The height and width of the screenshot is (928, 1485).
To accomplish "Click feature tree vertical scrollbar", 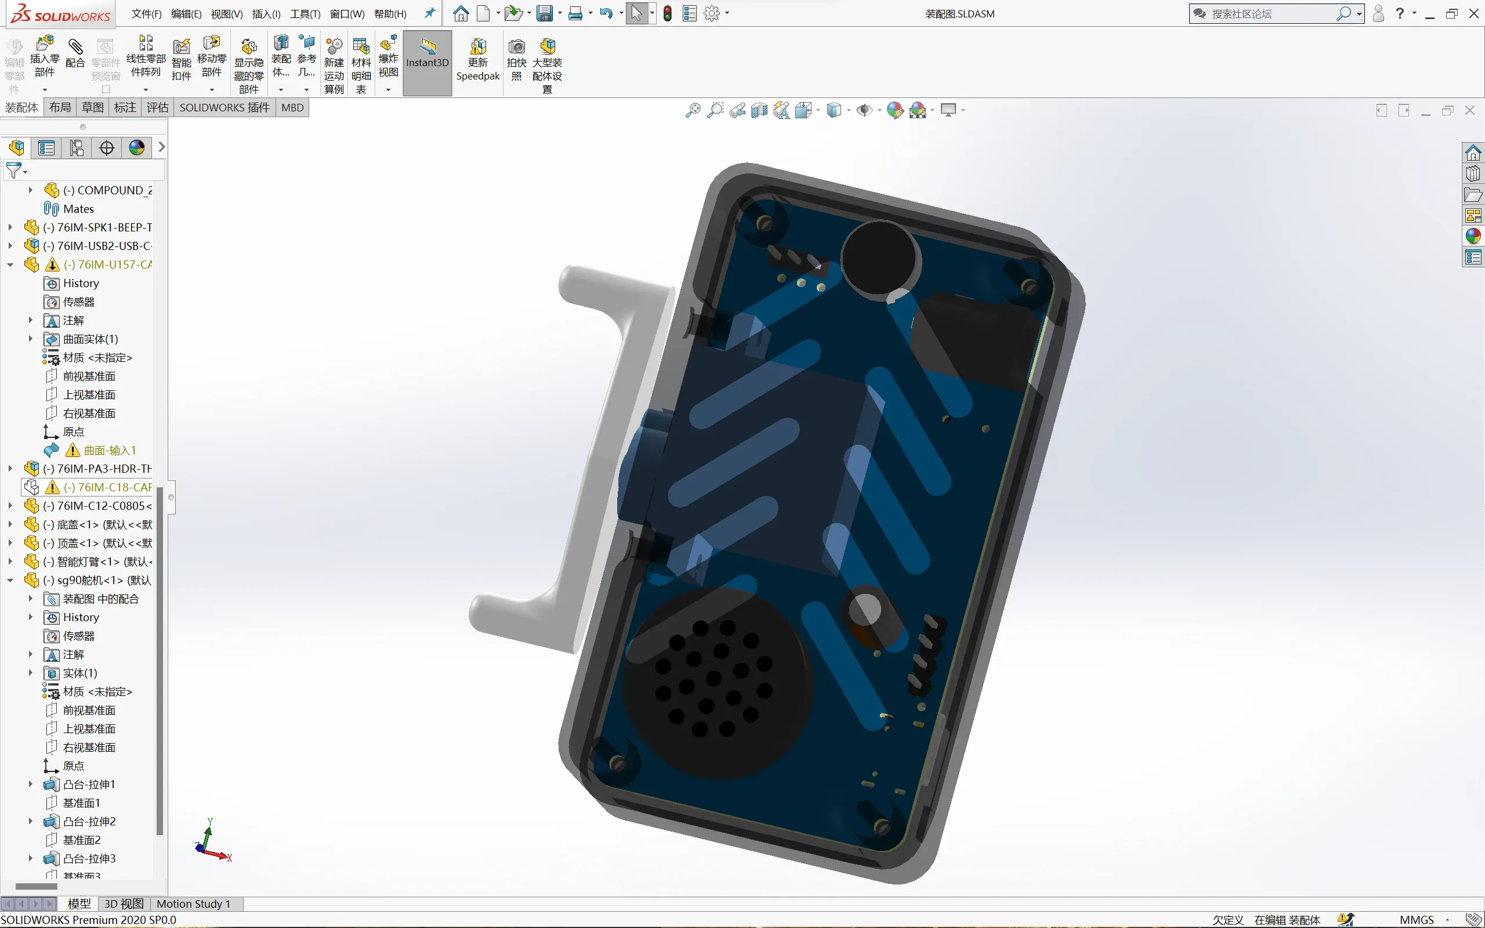I will (x=160, y=661).
